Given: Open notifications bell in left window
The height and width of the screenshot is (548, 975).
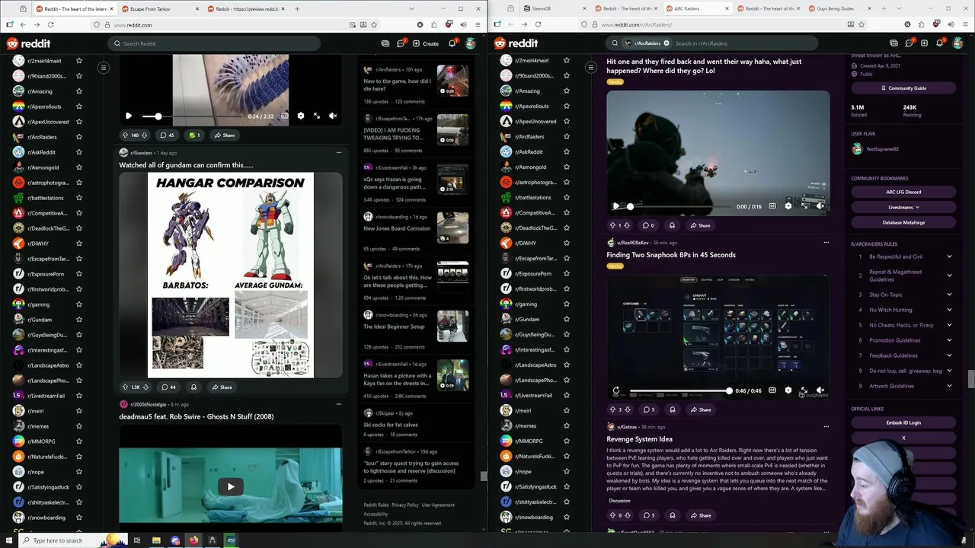Looking at the screenshot, I should pyautogui.click(x=452, y=43).
